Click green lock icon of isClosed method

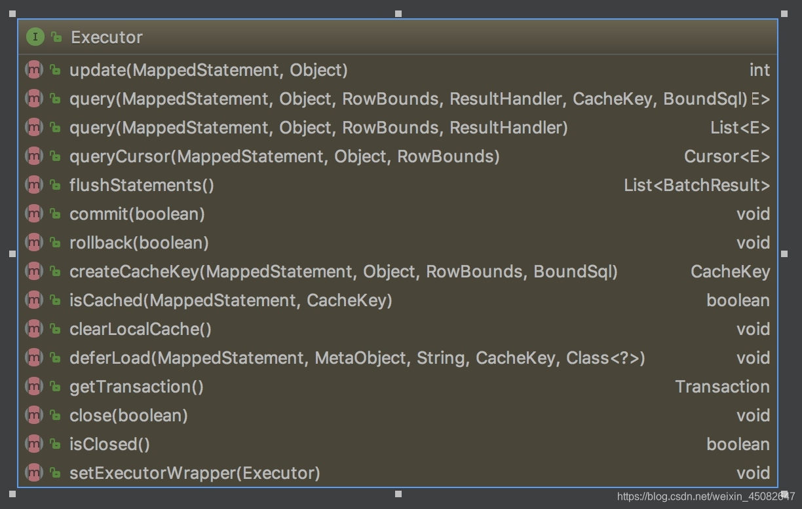click(x=56, y=444)
